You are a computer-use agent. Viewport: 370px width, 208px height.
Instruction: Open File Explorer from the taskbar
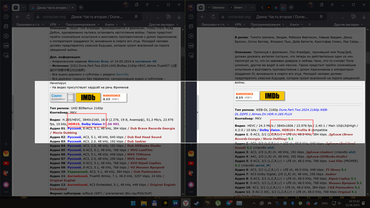pos(144,203)
